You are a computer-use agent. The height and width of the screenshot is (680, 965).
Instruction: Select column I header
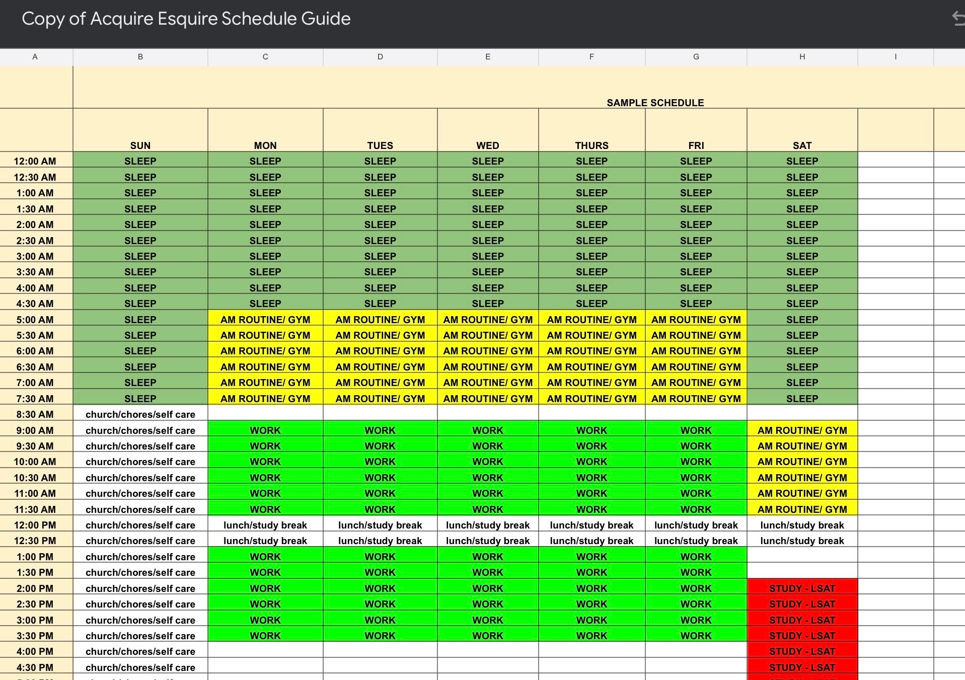896,57
